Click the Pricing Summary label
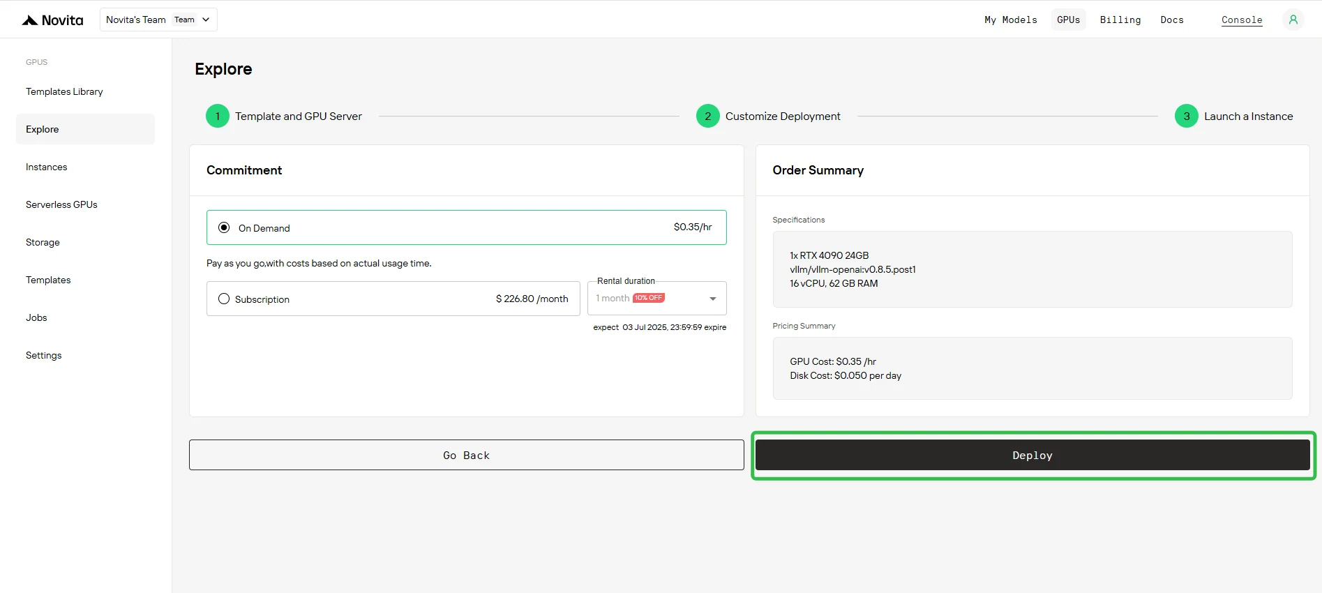1322x593 pixels. (804, 326)
